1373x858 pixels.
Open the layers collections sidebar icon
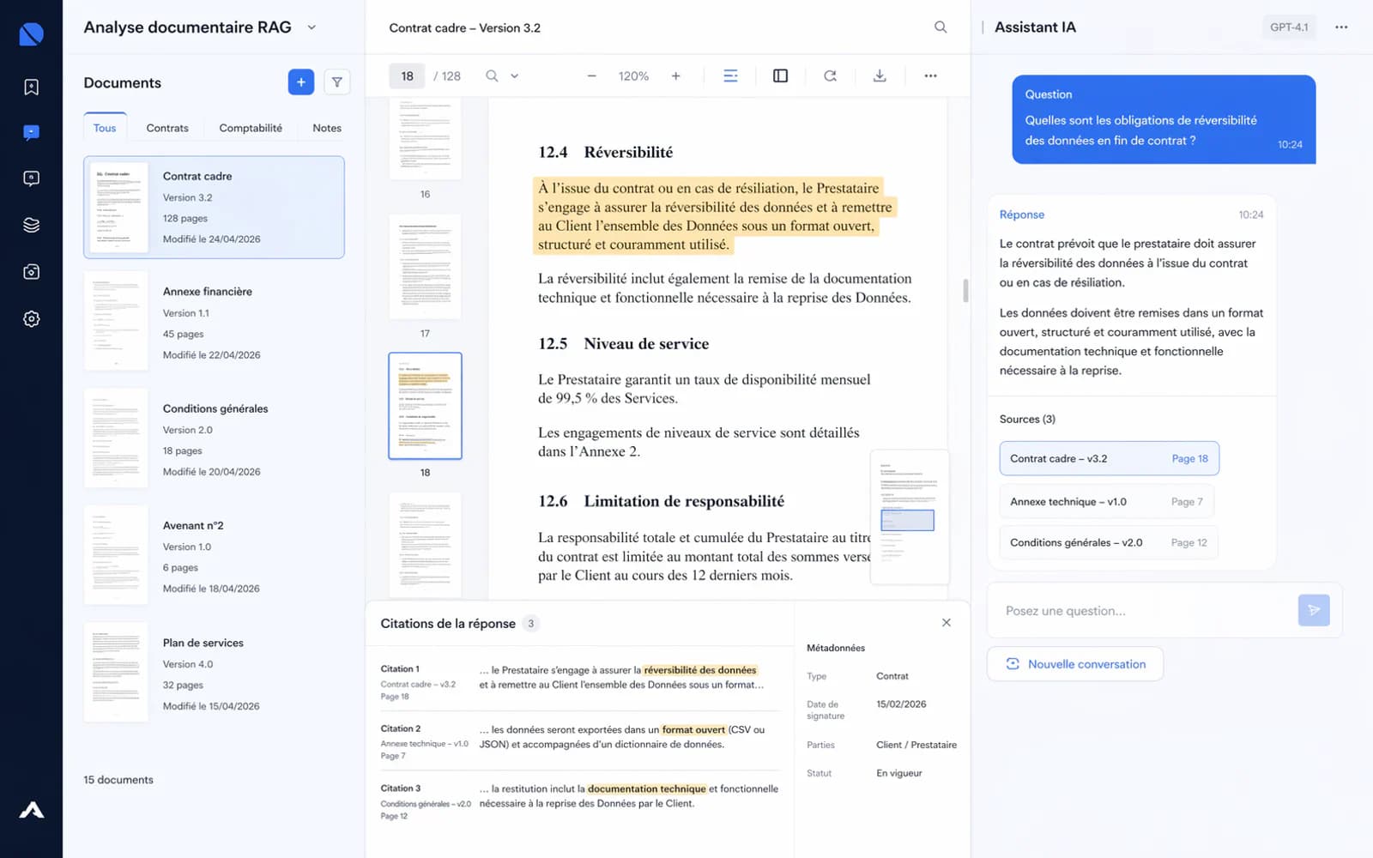(31, 225)
